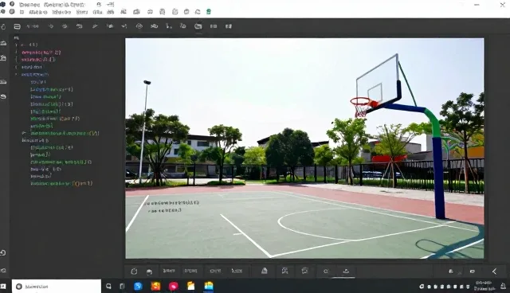The width and height of the screenshot is (510, 293).
Task: Expand the first red tree row in code panel
Action: [x=16, y=53]
